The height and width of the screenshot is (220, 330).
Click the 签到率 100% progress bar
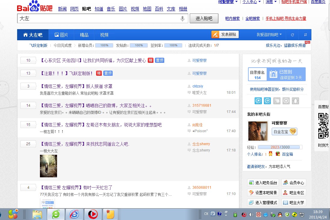(173, 45)
